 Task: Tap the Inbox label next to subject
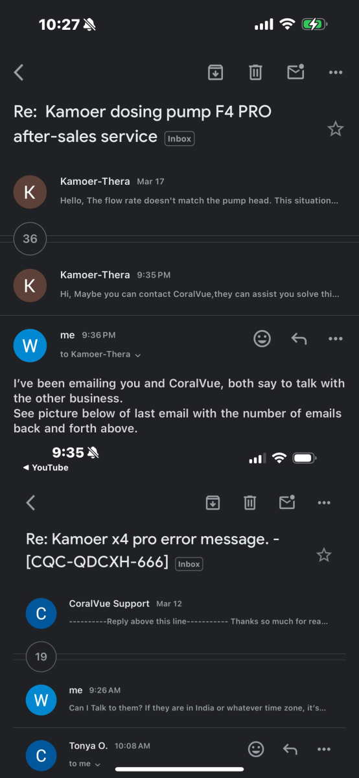tap(179, 138)
